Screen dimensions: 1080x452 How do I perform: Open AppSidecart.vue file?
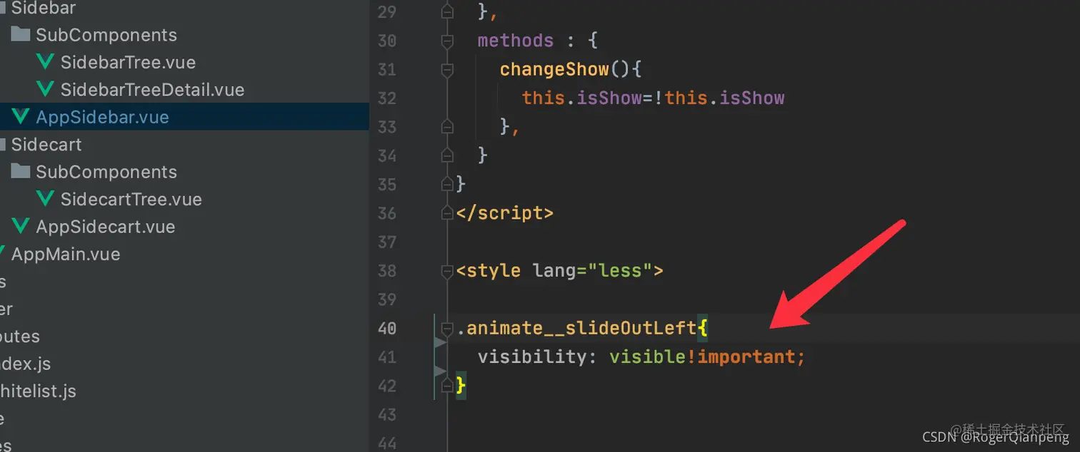click(x=105, y=227)
